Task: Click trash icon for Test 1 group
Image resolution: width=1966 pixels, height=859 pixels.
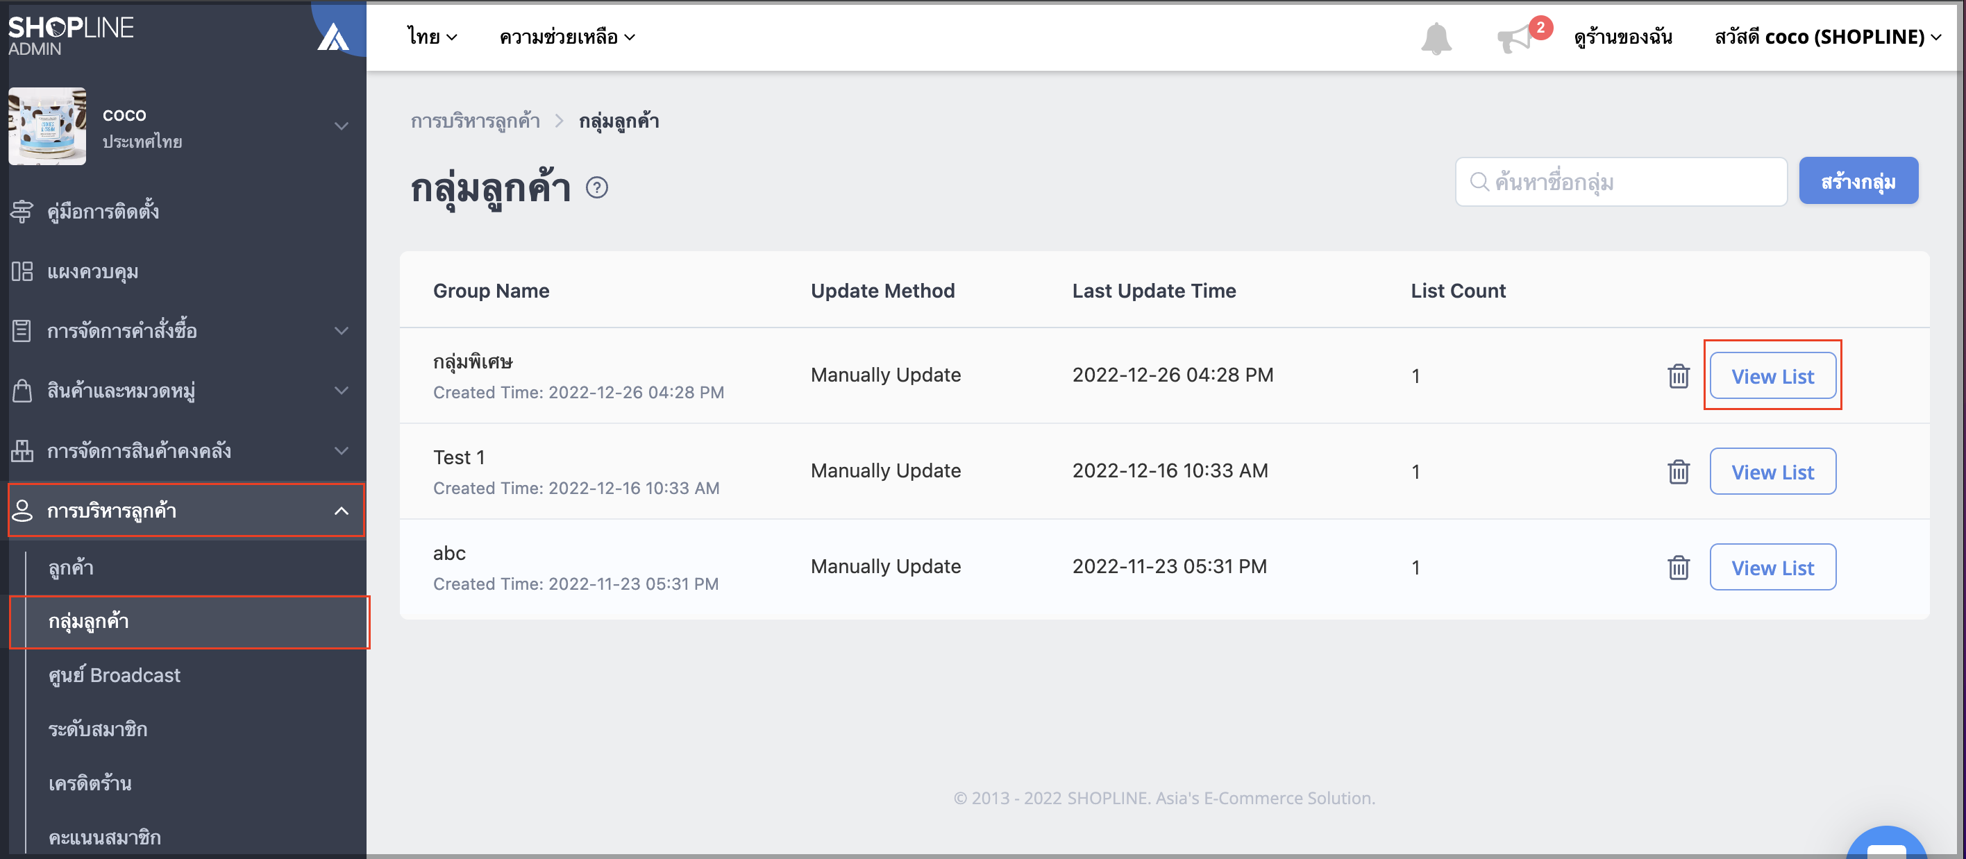Action: 1677,471
